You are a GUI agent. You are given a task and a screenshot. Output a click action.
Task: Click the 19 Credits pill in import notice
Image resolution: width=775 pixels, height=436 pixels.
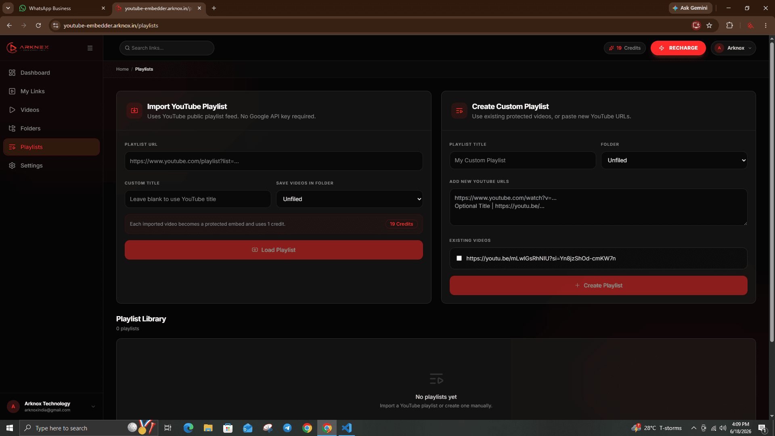[x=401, y=224]
